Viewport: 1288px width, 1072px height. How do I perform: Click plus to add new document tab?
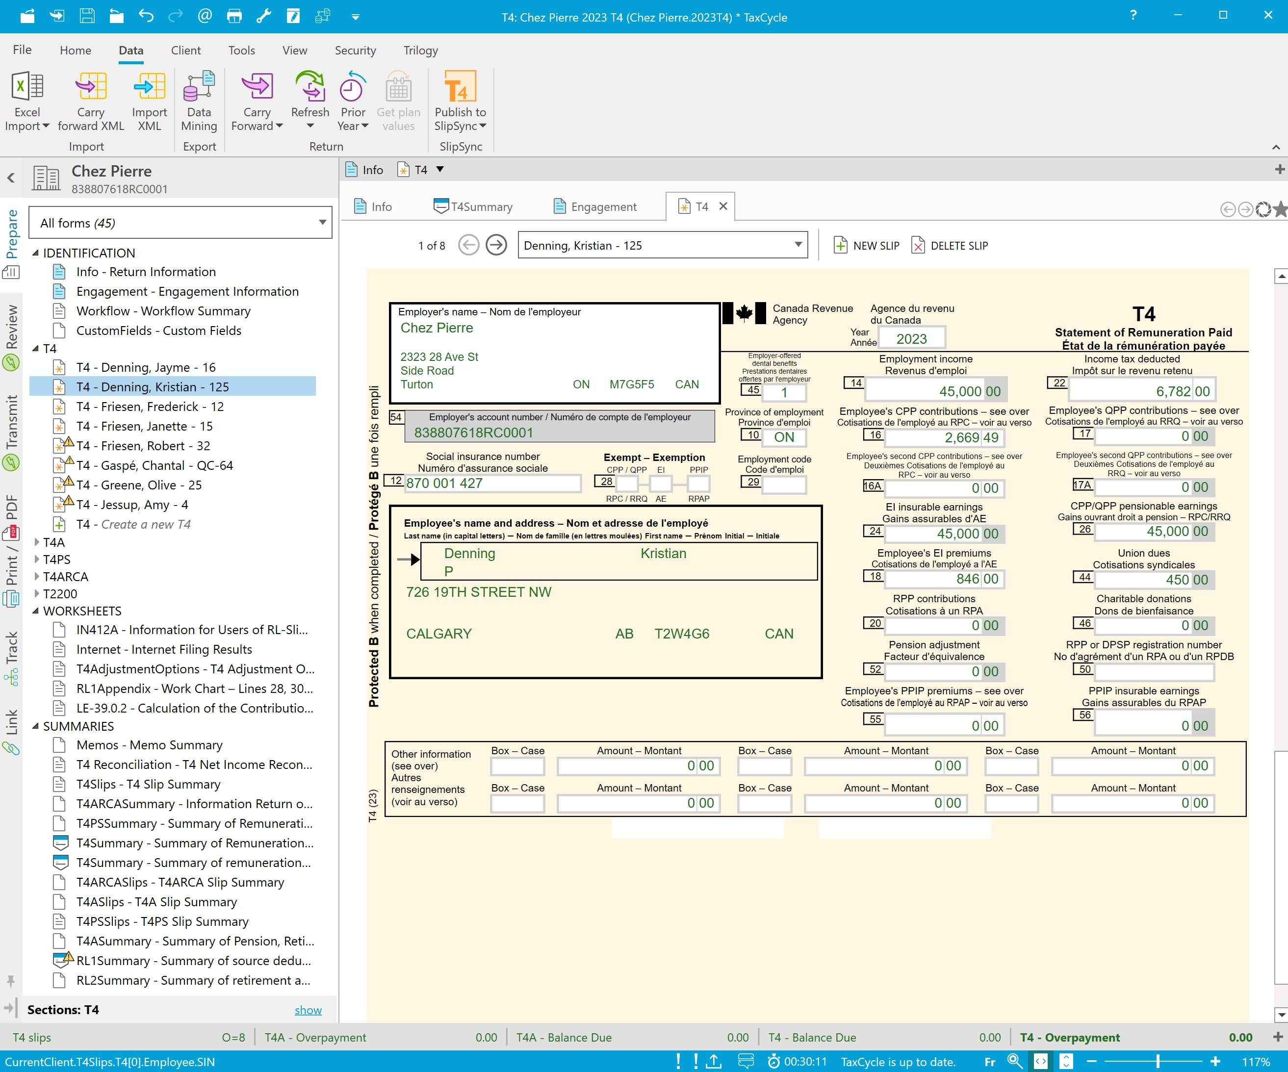click(1280, 169)
